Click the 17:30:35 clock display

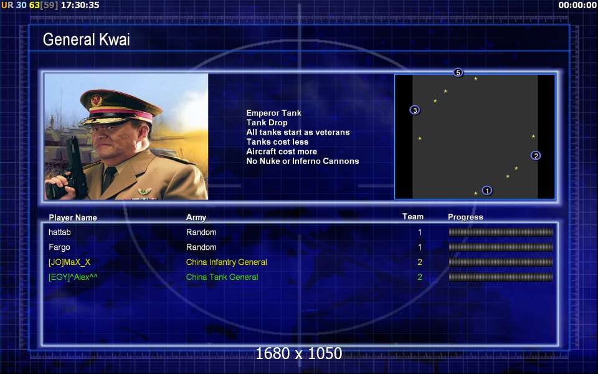point(80,5)
